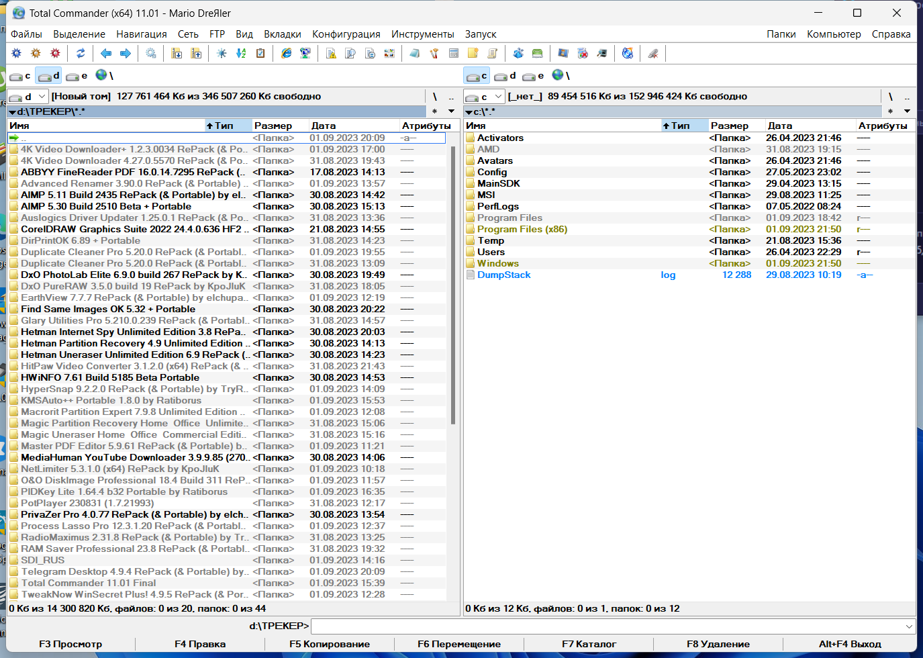
Task: Switch right panel to drive d button
Action: (505, 76)
